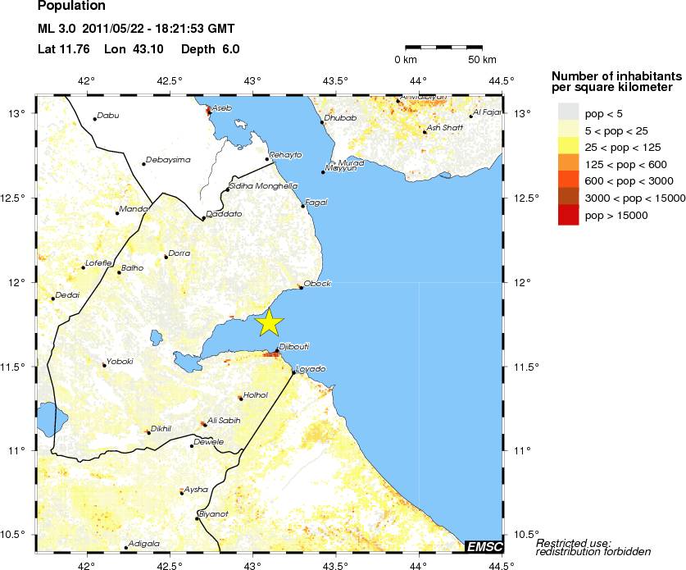
Task: Click the EMSC logo on map
Action: (484, 546)
